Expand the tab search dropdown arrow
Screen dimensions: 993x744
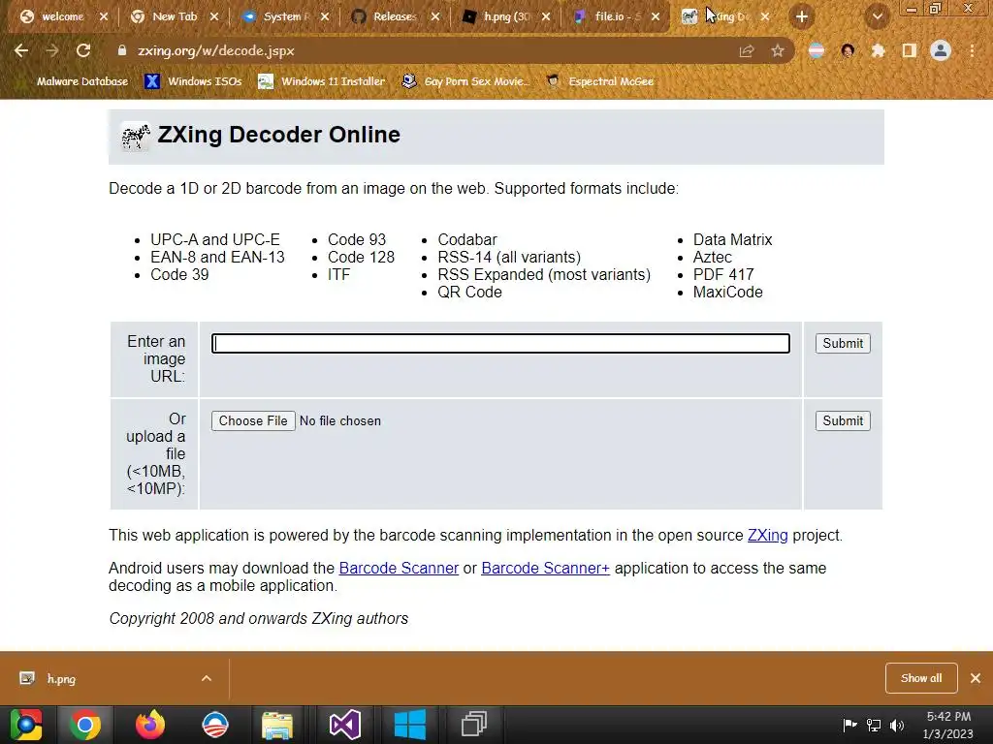tap(877, 17)
